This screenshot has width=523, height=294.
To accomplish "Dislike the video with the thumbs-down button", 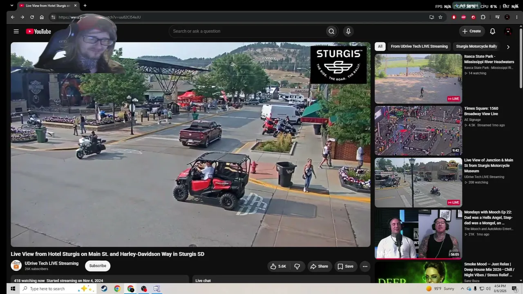I will 297,266.
